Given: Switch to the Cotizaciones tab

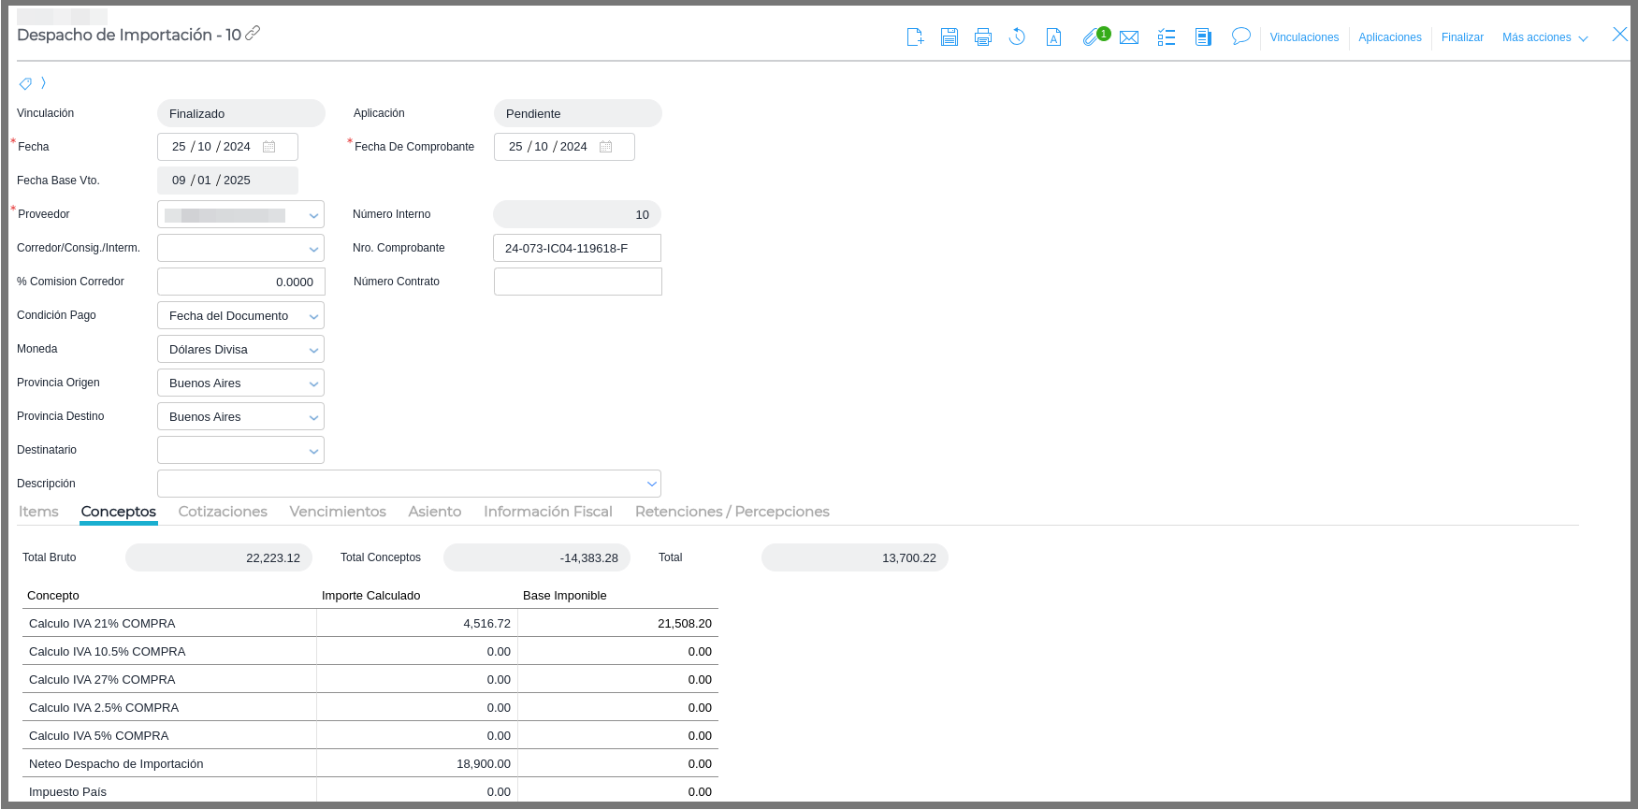Looking at the screenshot, I should tap(223, 512).
